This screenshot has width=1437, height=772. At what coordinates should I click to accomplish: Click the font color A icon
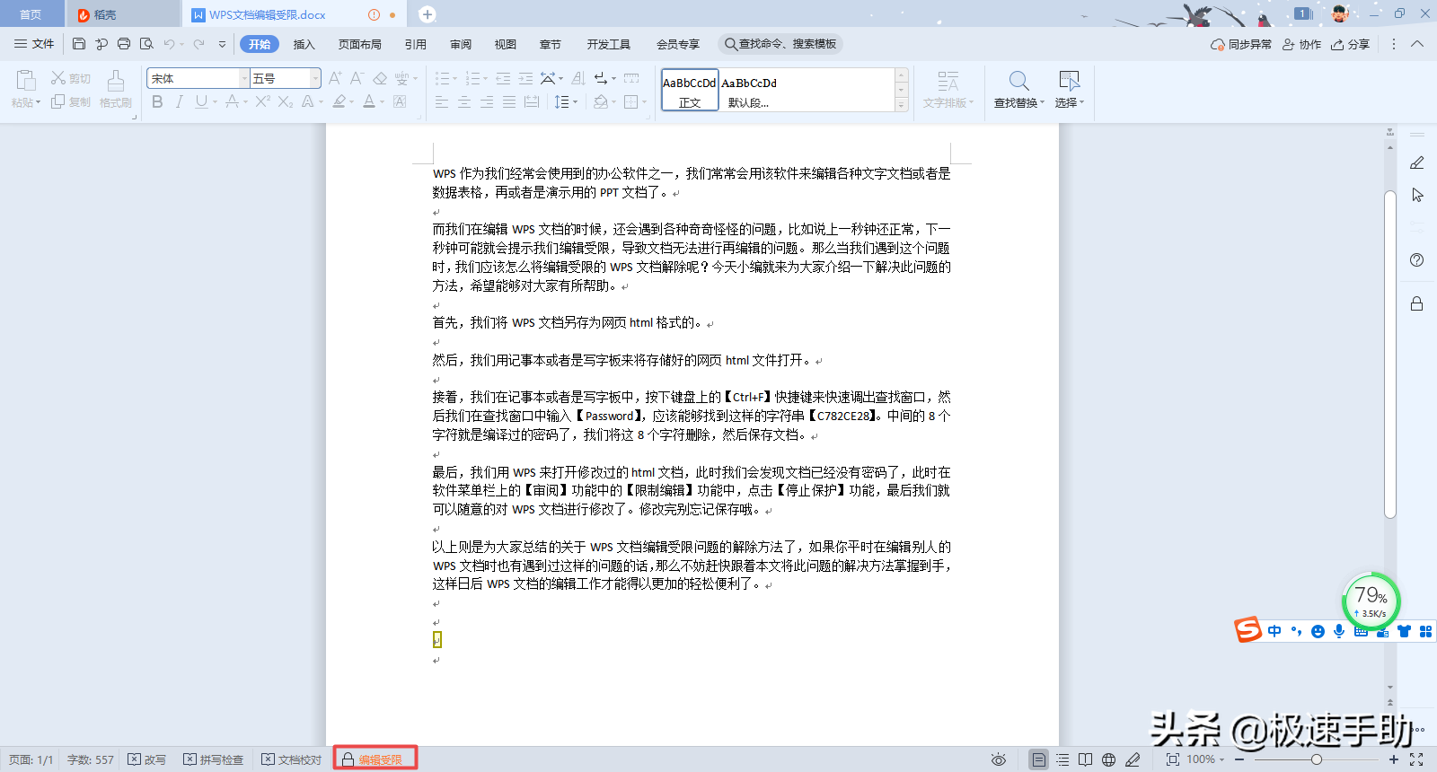369,101
